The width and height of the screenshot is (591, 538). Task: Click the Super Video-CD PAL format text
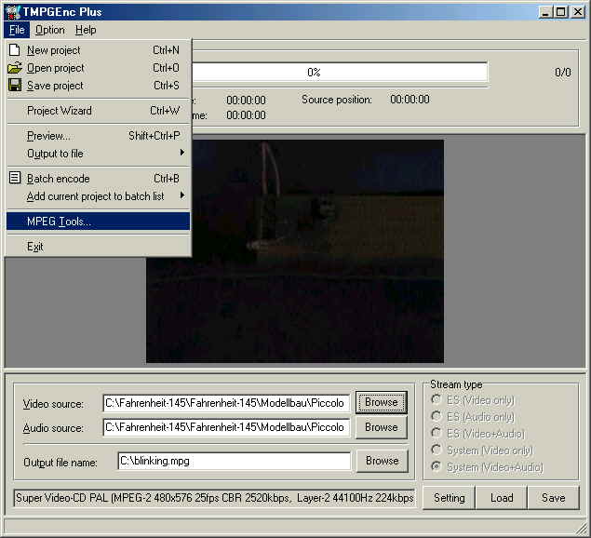214,498
